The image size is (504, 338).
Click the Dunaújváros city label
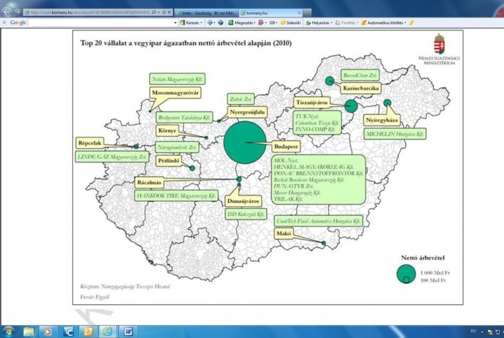[243, 201]
